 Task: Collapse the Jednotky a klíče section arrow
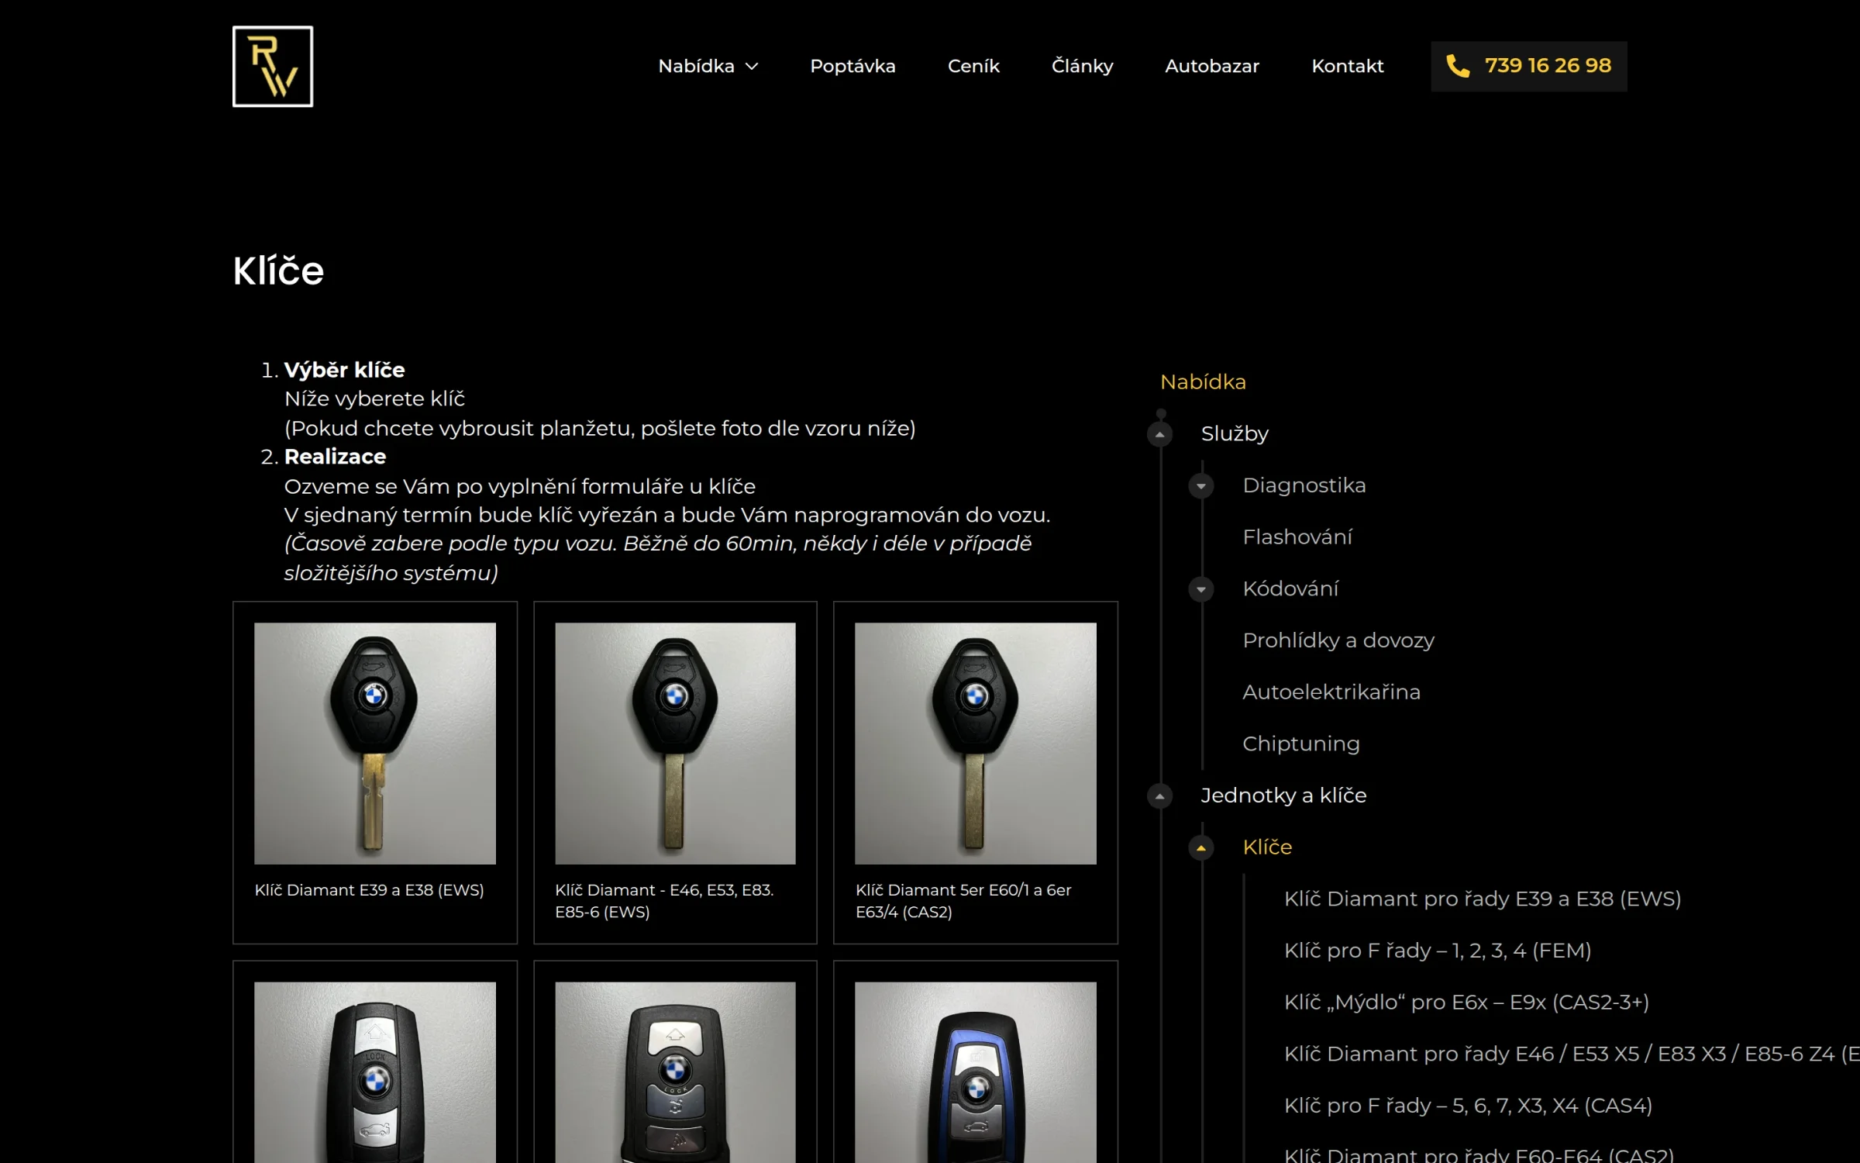tap(1159, 796)
